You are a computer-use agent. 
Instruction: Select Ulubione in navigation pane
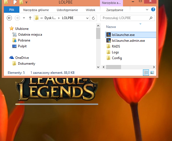(x=22, y=29)
